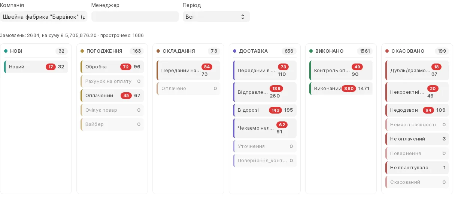Open Рахунок на оплату status card
Screen dimensions: 455x198
click(112, 81)
